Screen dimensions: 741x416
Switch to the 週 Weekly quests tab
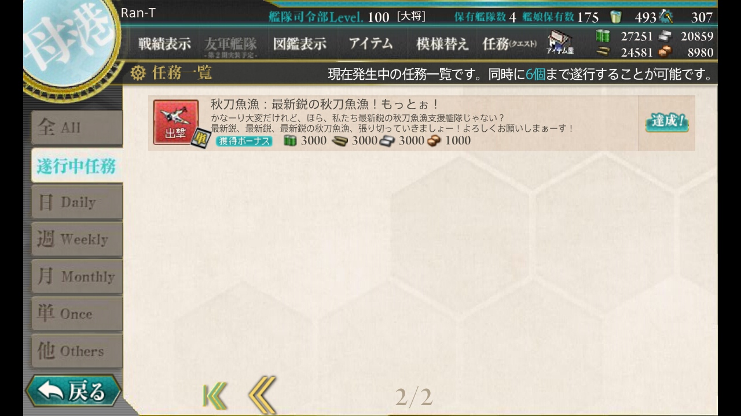pos(76,239)
